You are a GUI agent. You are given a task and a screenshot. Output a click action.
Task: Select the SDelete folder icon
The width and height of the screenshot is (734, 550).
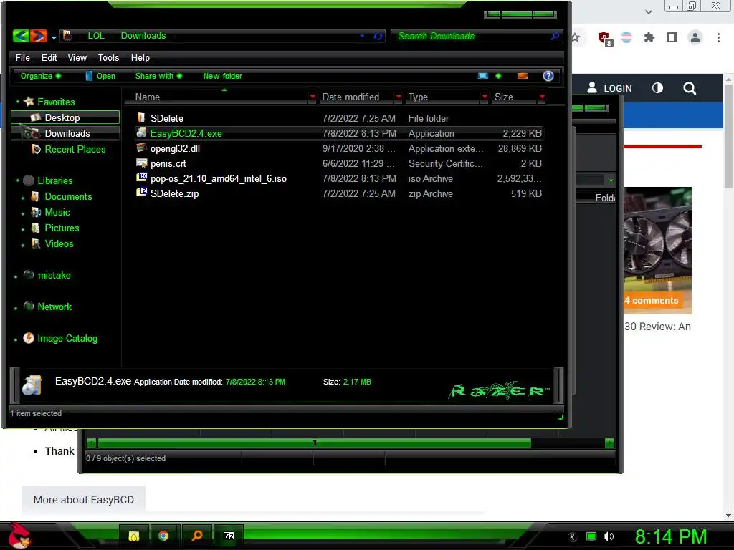pyautogui.click(x=141, y=117)
